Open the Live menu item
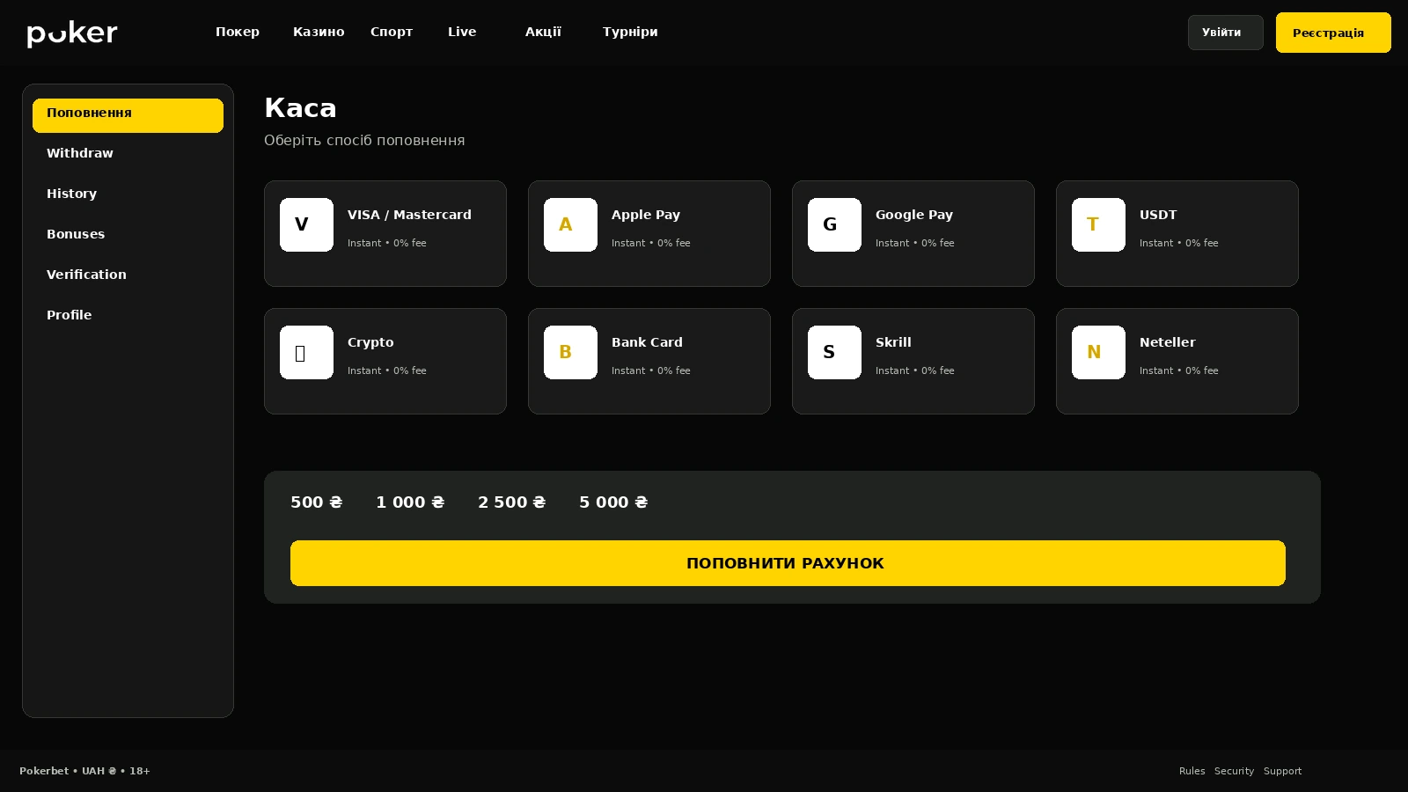1408x792 pixels. coord(462,32)
